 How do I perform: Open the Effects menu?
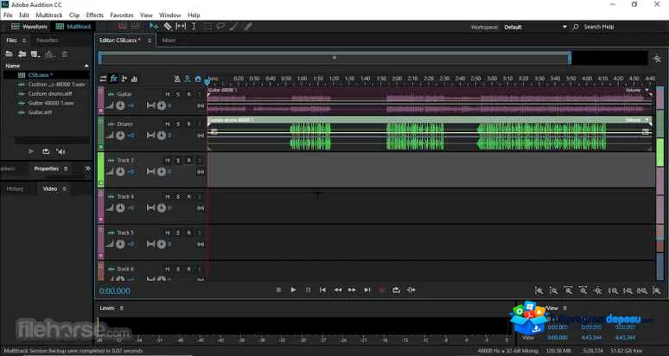pos(95,15)
